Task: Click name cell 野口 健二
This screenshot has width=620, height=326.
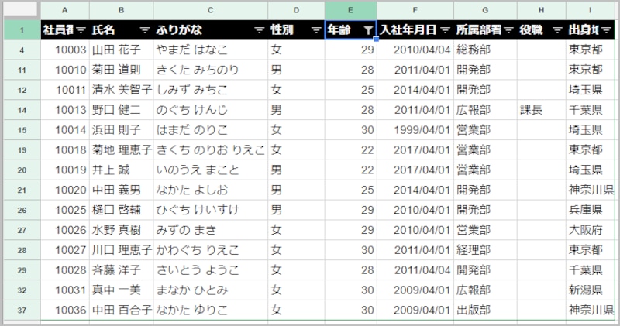Action: coord(122,110)
